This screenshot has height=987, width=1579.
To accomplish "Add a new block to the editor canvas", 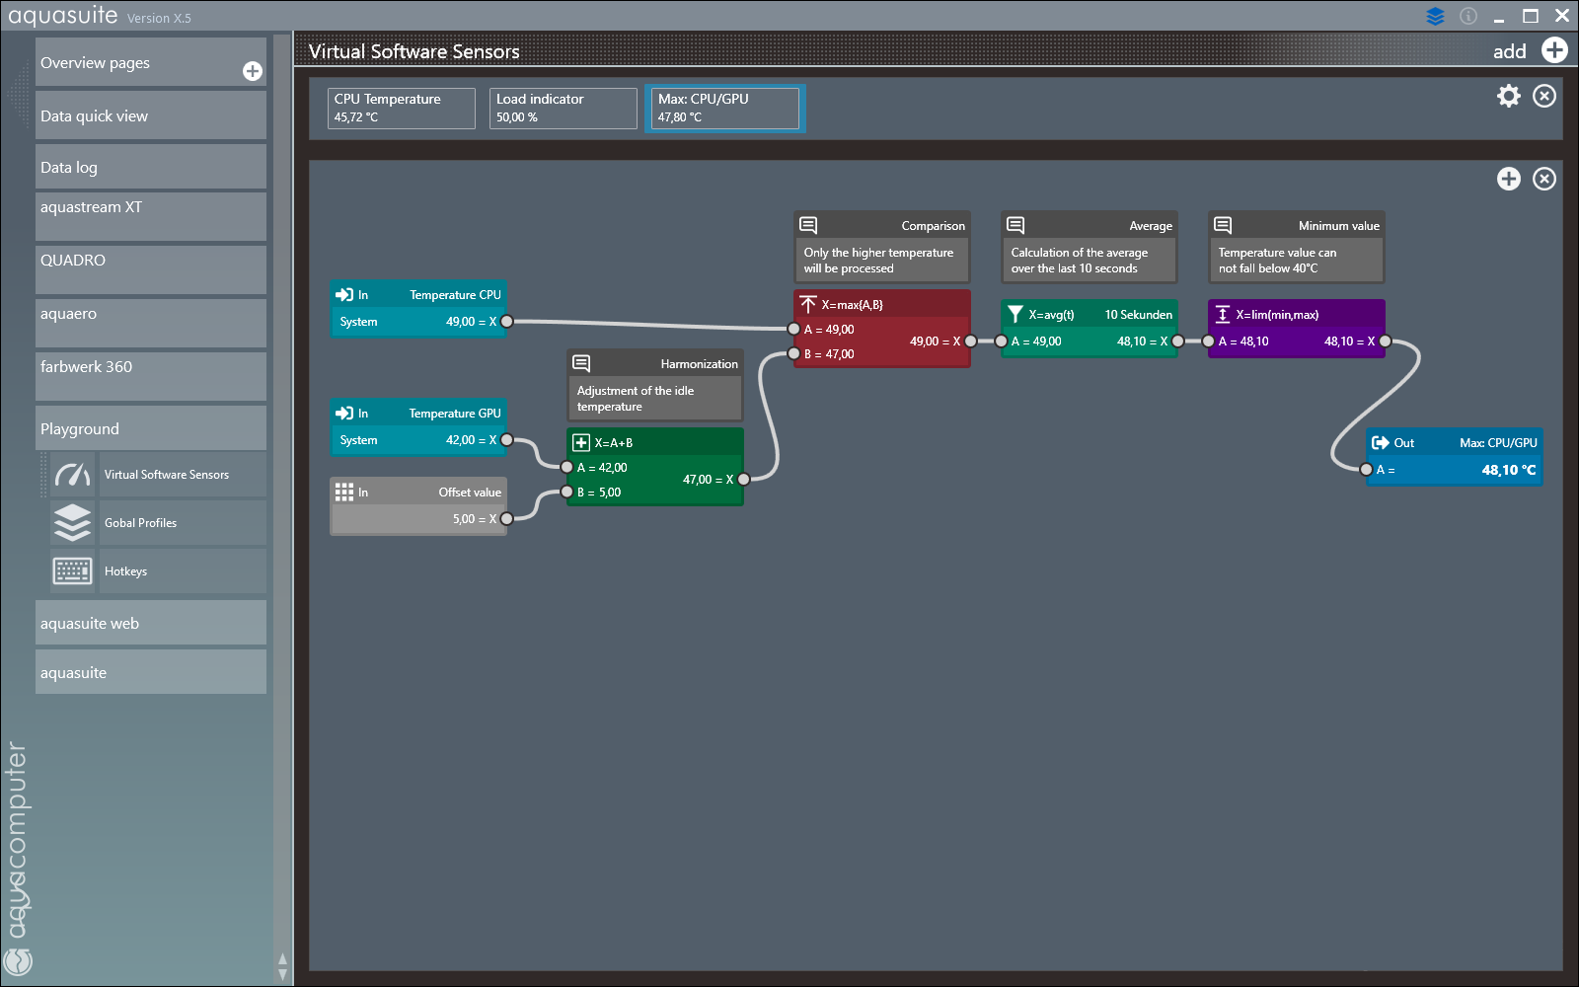I will (x=1509, y=179).
